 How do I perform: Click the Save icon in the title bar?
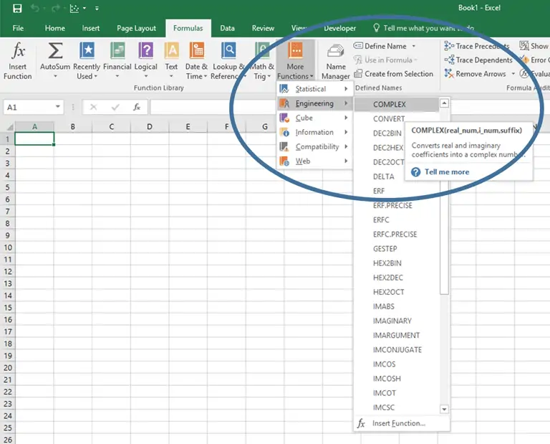tap(17, 8)
